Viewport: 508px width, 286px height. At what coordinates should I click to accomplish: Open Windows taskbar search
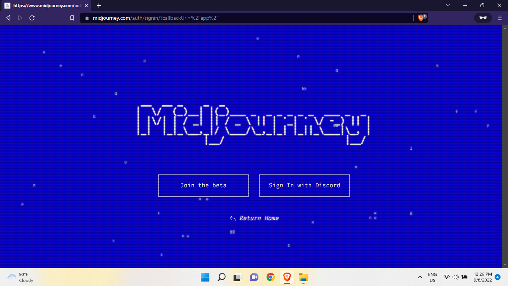[222, 277]
